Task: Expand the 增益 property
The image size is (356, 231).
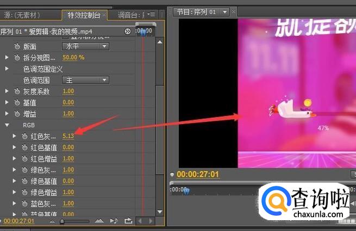Action: [7, 114]
